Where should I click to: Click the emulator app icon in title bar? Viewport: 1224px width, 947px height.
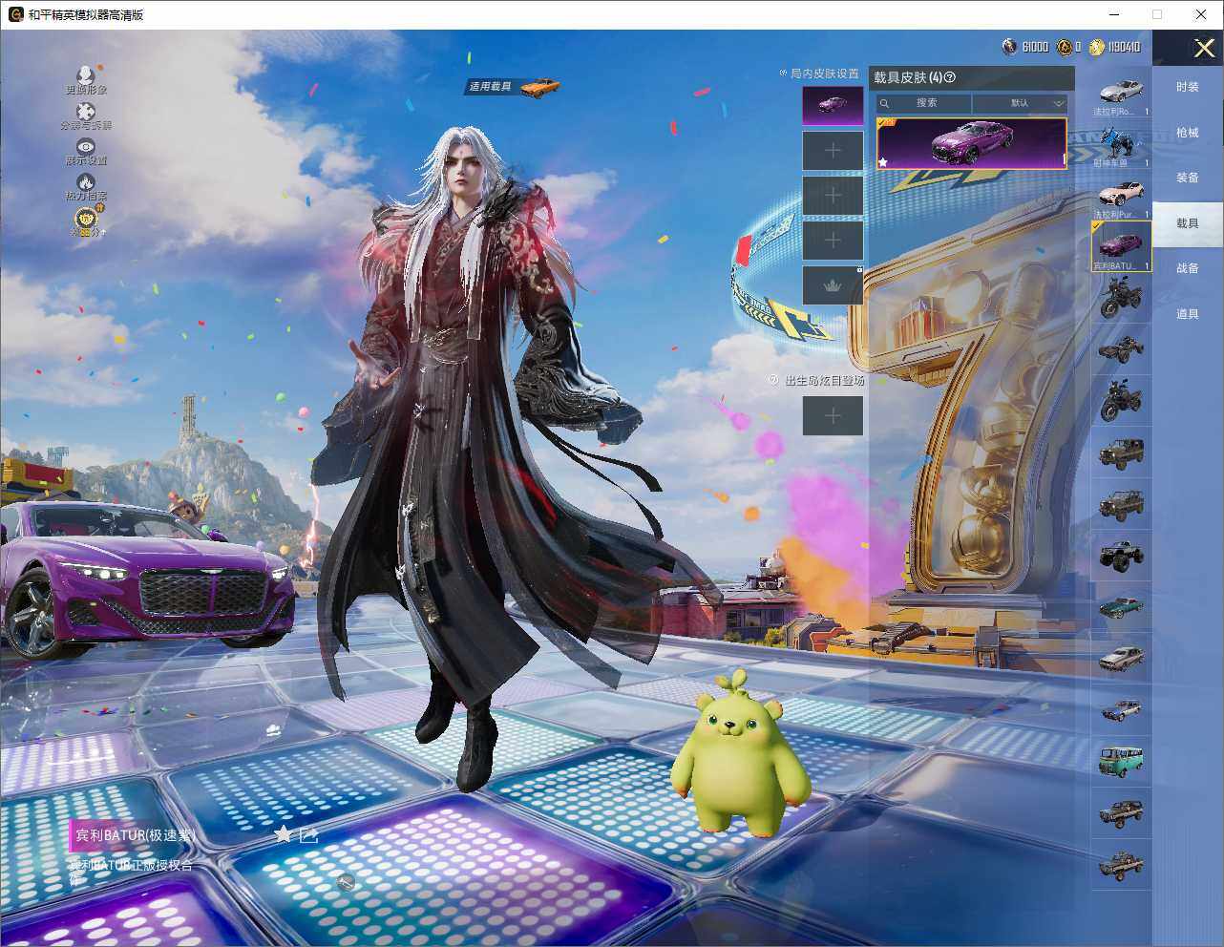15,14
